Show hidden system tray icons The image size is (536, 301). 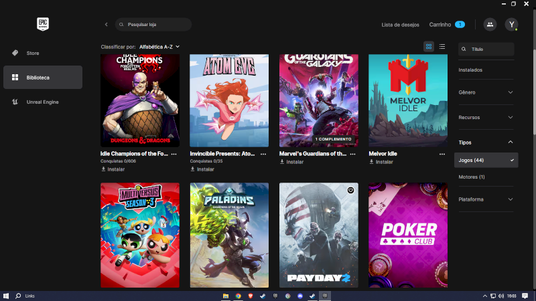point(484,296)
